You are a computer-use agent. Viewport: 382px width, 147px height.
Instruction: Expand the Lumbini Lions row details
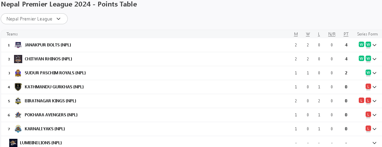(x=374, y=143)
